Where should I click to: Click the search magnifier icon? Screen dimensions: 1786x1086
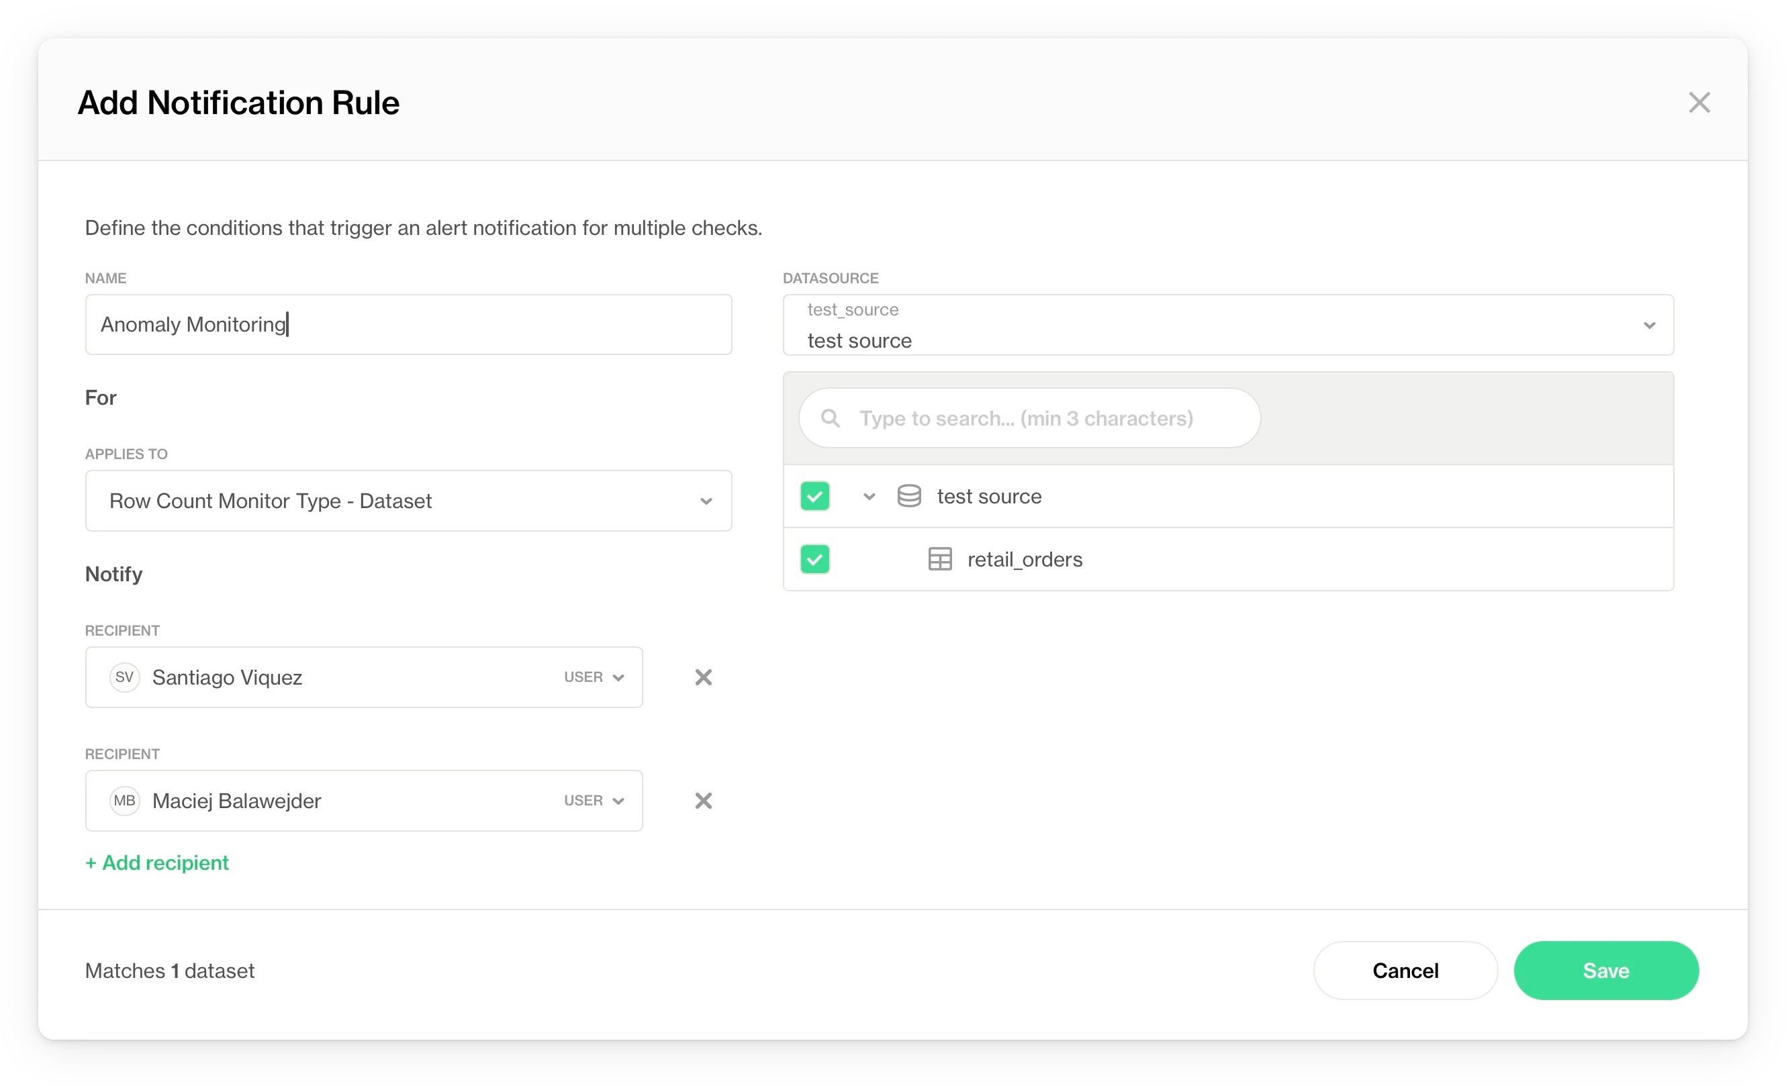(x=830, y=418)
